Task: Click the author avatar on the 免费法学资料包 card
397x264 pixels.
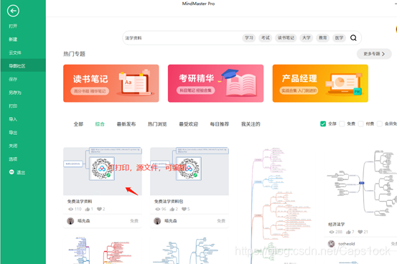Action: tap(157, 221)
